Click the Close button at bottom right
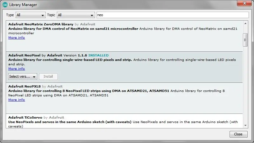Viewport: 254px width, 143px height. tap(238, 134)
